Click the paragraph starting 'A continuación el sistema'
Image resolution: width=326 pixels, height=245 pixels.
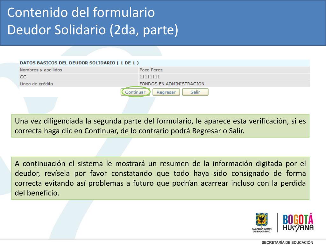[160, 178]
